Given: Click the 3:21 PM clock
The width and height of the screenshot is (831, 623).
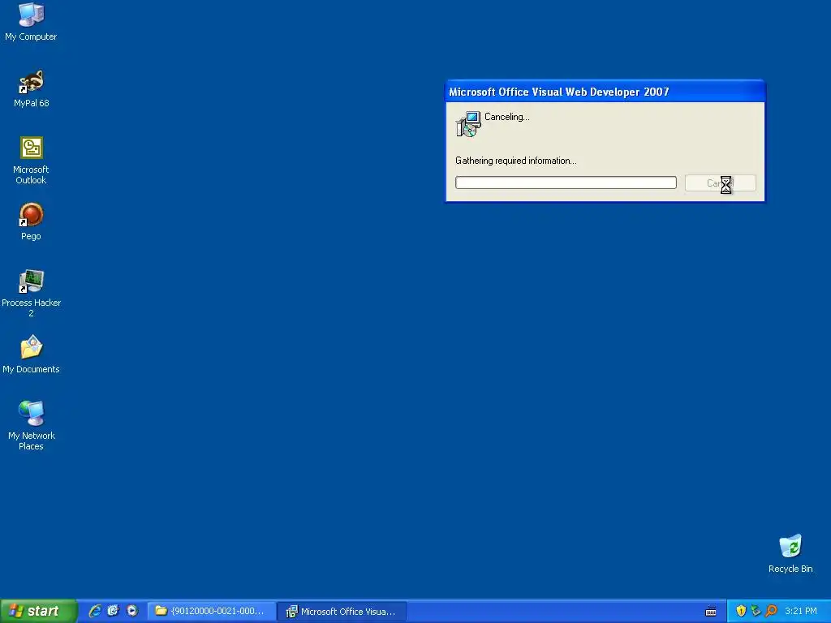Looking at the screenshot, I should pos(801,611).
